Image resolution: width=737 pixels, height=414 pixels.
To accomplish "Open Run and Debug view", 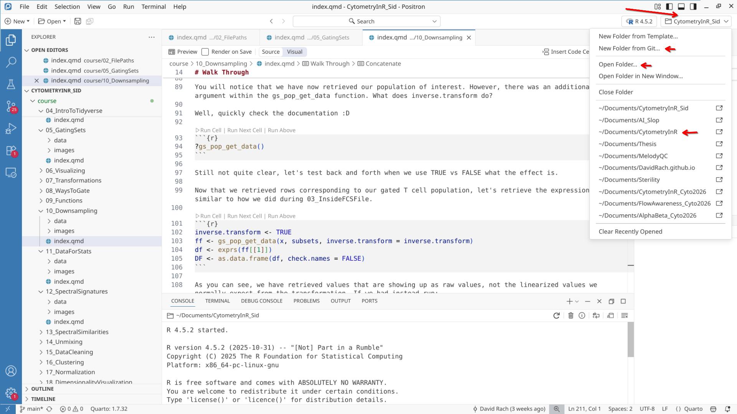I will click(11, 128).
